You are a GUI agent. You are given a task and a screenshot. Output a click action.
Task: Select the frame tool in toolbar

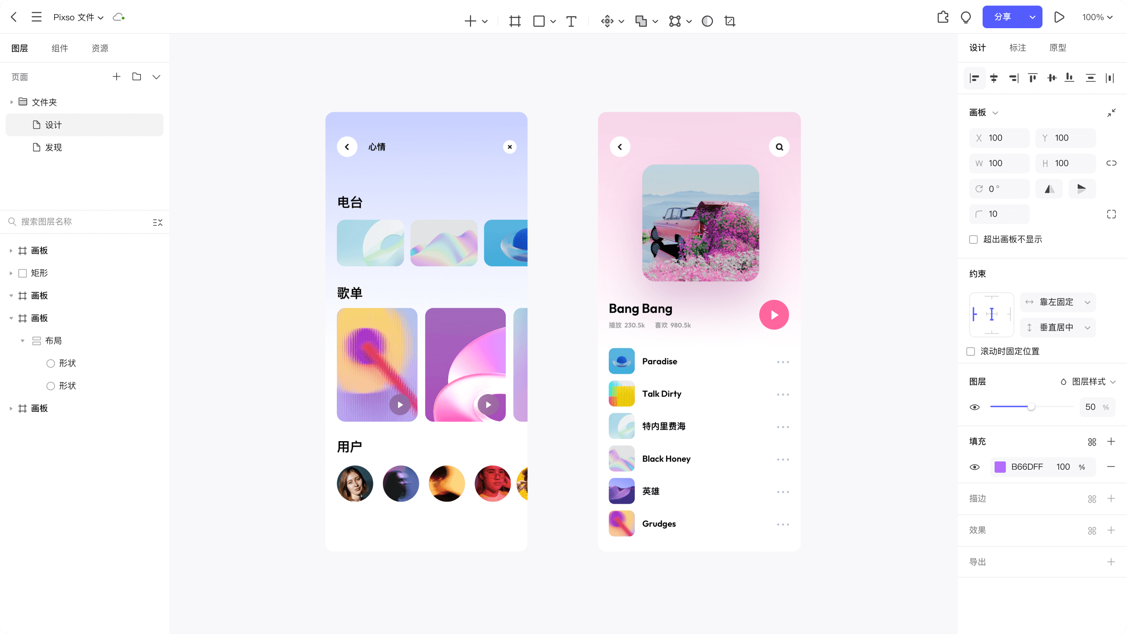[x=515, y=21]
